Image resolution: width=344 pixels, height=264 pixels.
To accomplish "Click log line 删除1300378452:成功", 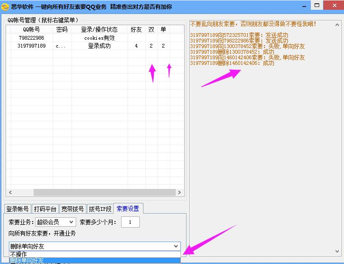I will pos(232,52).
